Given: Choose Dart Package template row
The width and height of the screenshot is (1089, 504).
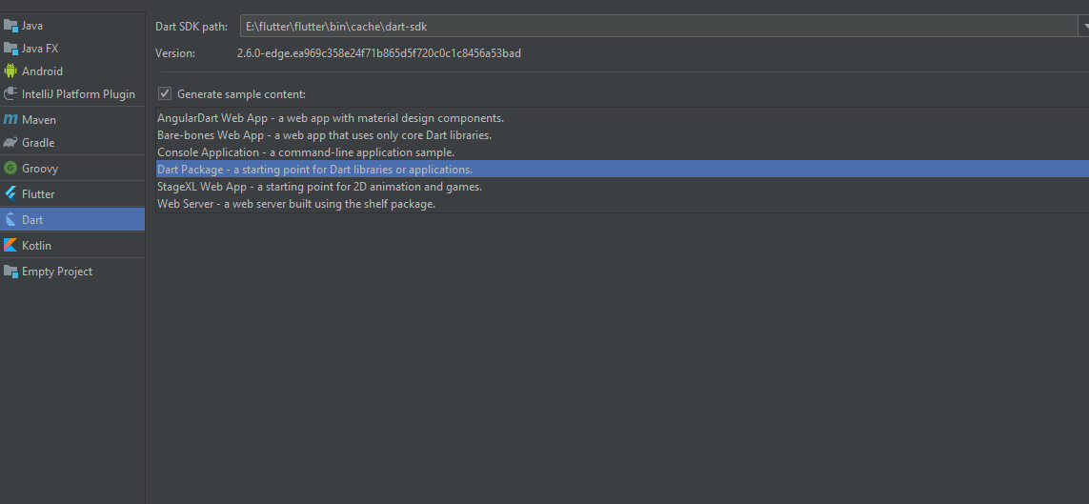Looking at the screenshot, I should [622, 170].
